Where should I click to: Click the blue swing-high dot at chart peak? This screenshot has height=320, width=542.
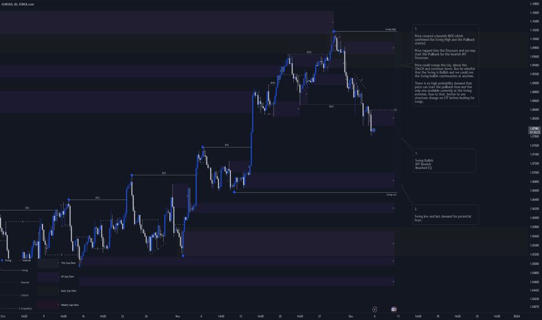334,31
